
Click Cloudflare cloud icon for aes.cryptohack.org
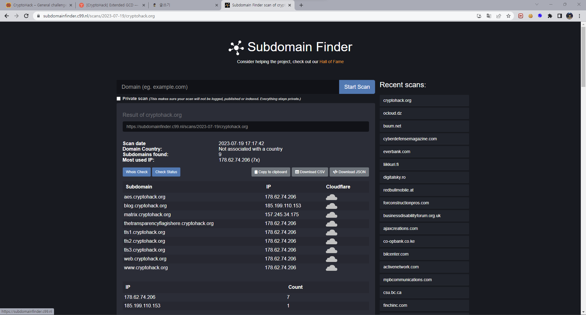click(x=331, y=197)
